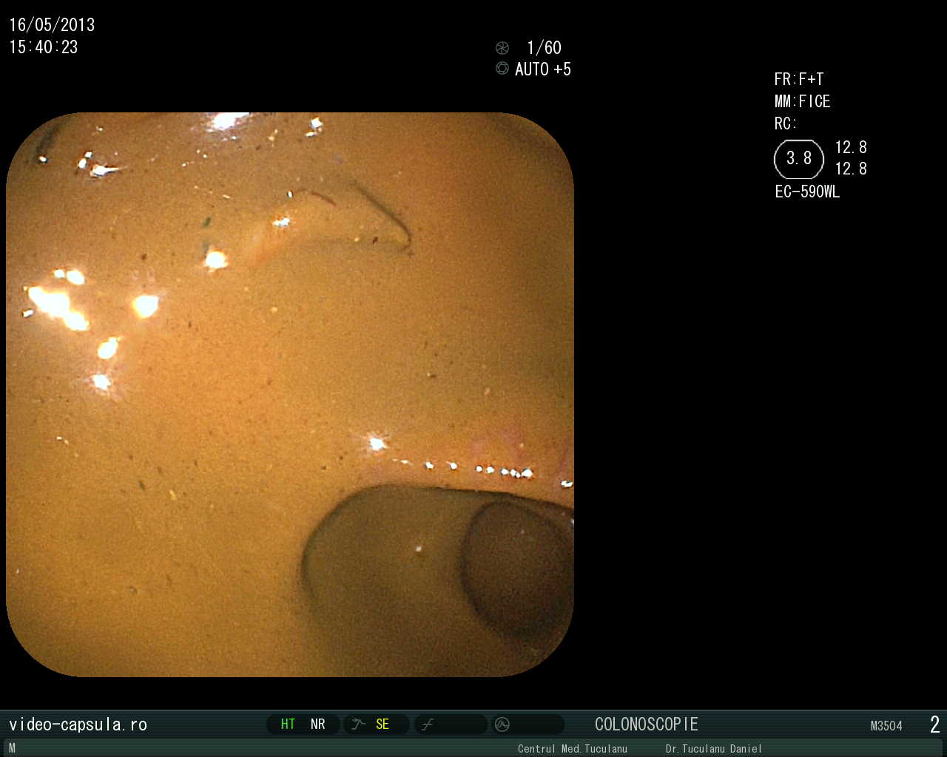
Task: Click the iris aperture icon beside AUTO +5
Action: click(x=502, y=69)
